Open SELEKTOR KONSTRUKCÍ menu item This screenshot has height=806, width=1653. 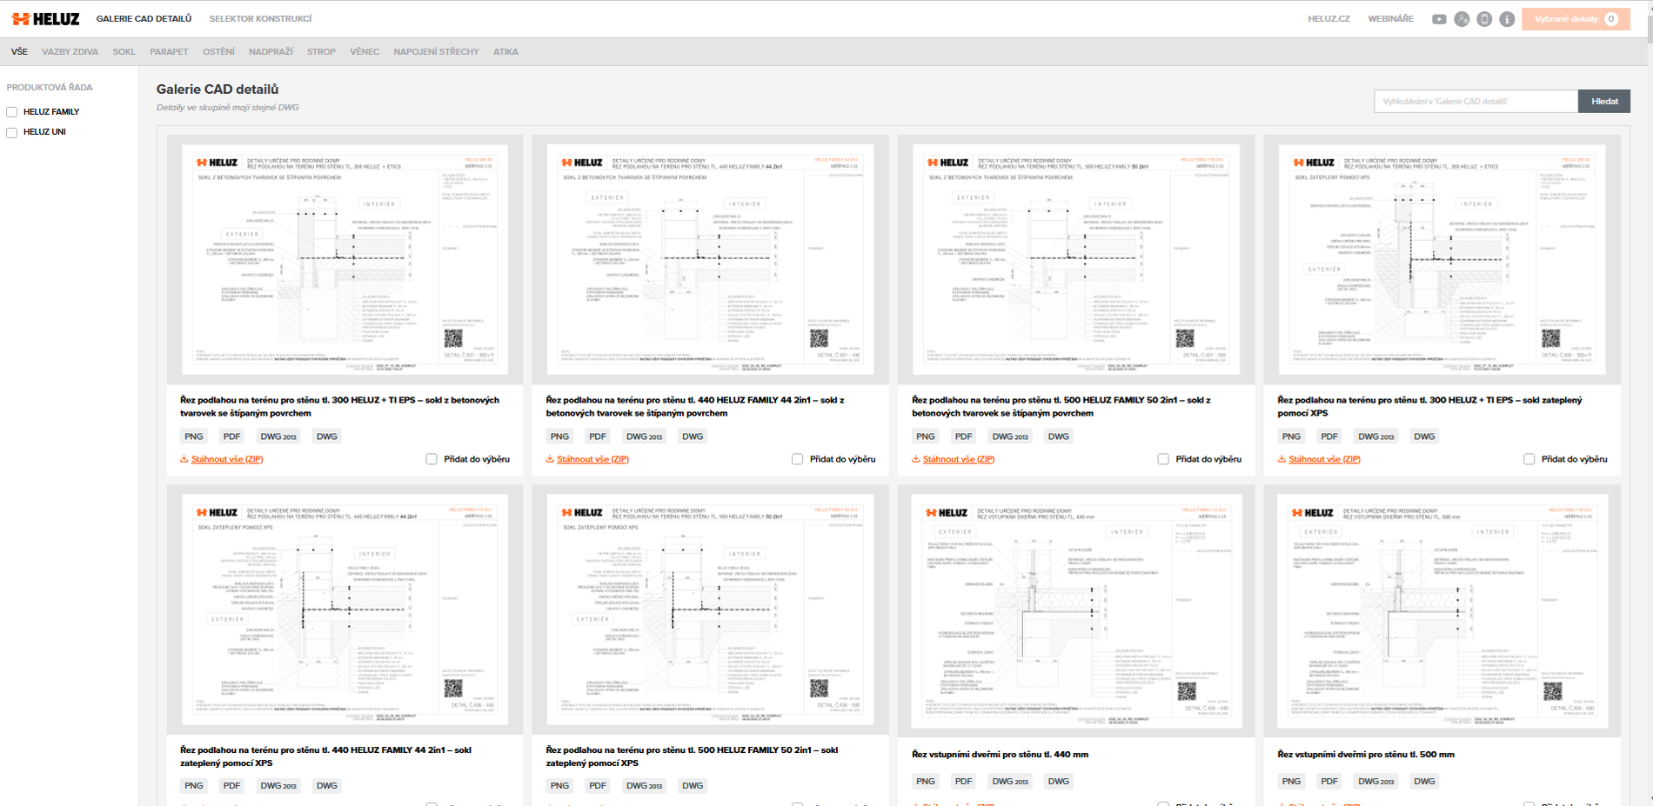260,19
